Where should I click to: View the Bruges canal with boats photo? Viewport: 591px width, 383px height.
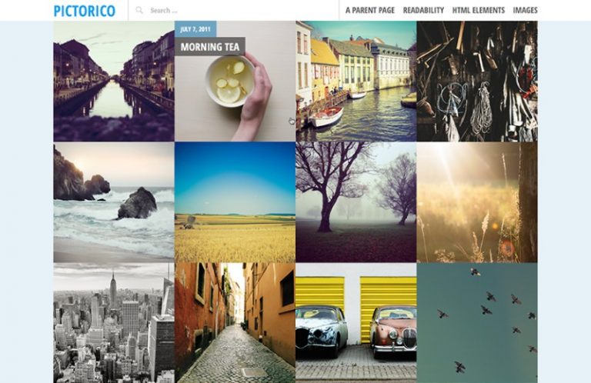point(356,82)
